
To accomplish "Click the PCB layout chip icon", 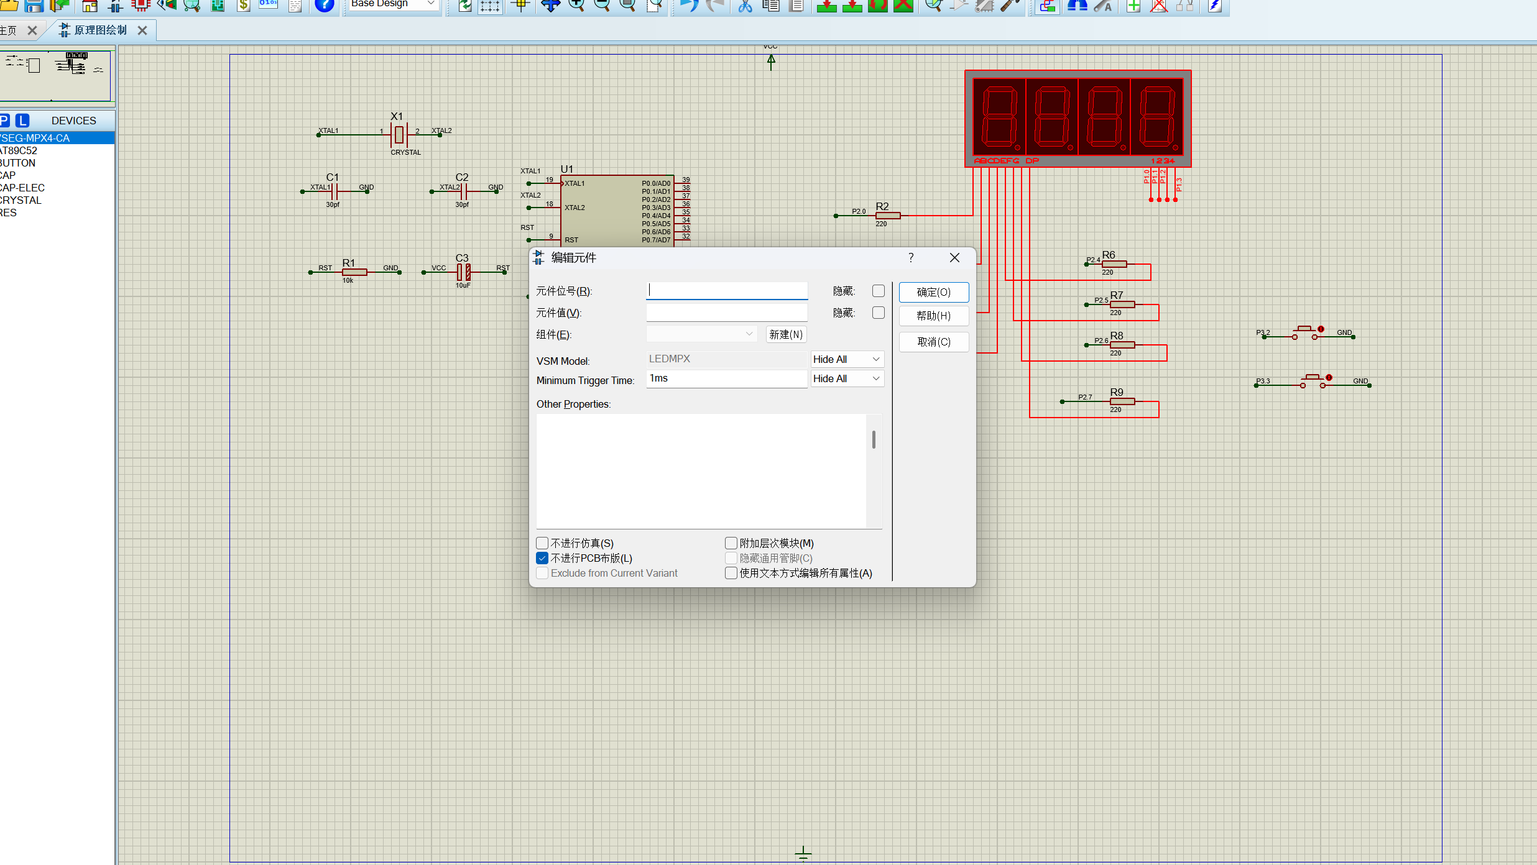I will pos(141,6).
